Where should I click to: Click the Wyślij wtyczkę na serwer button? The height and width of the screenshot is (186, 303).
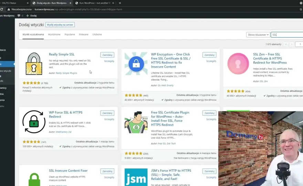[60, 25]
